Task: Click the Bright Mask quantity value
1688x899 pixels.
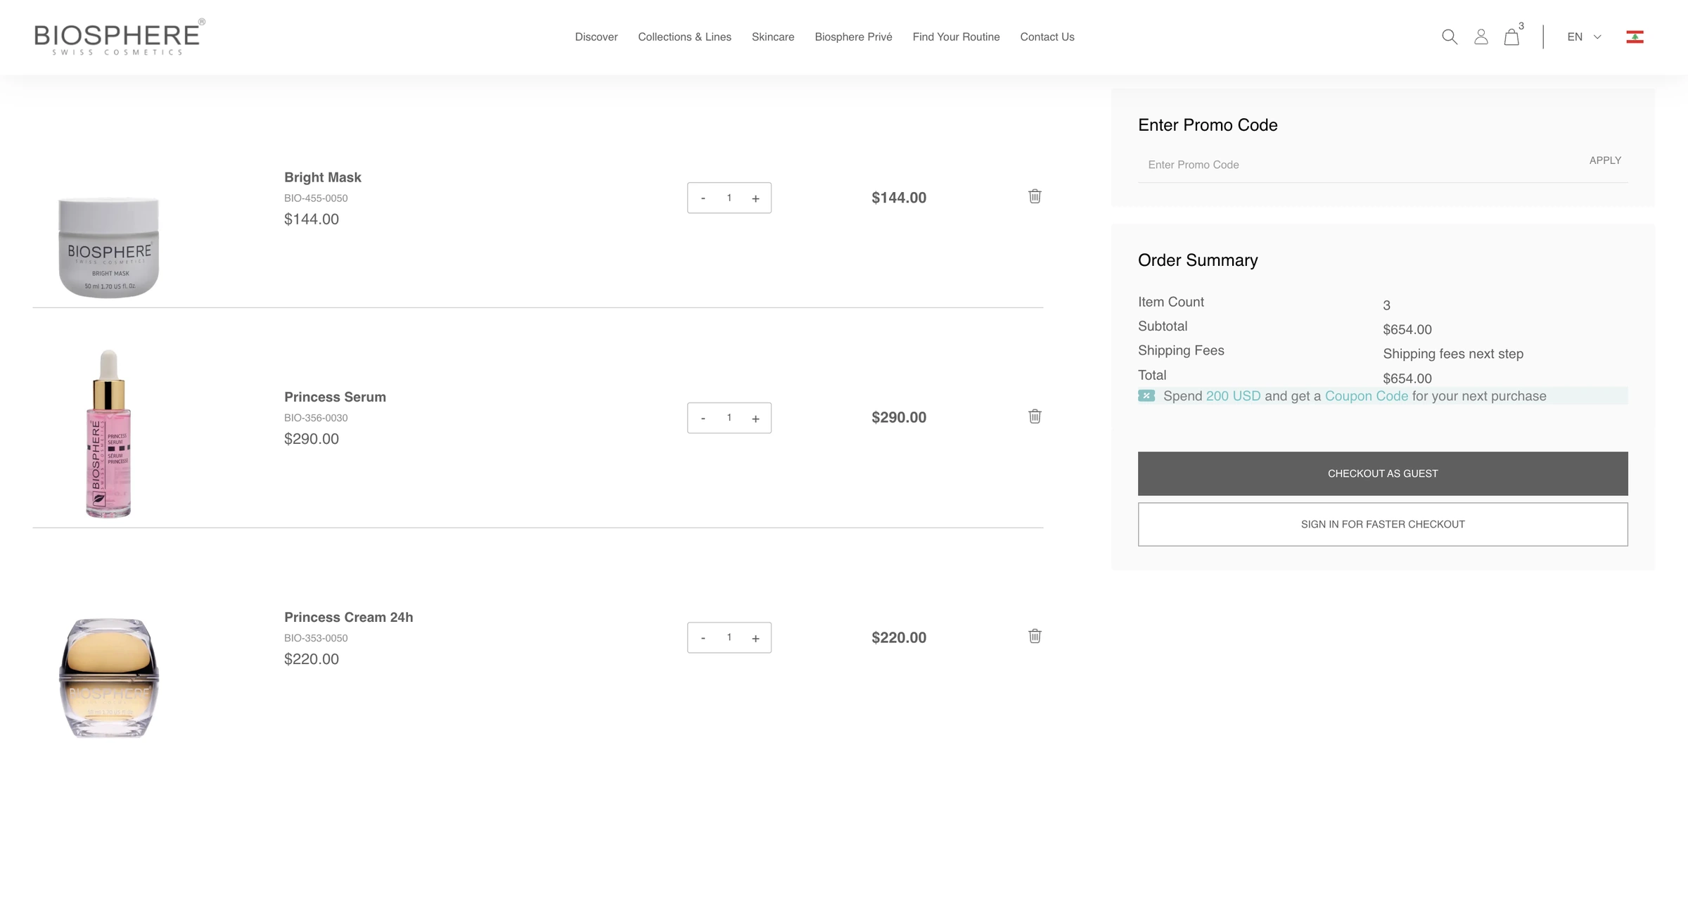Action: click(729, 198)
